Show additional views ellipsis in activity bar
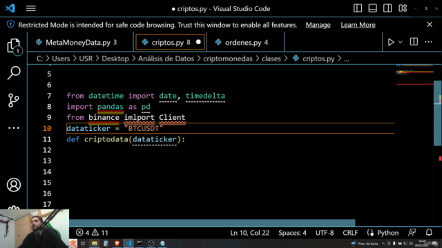The height and width of the screenshot is (248, 442). point(14,128)
